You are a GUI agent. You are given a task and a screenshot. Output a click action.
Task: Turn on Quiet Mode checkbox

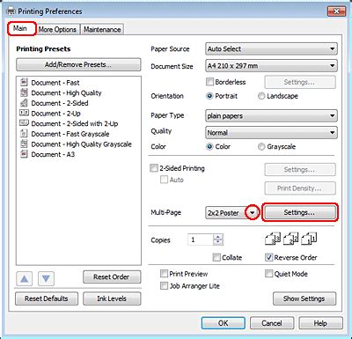[268, 274]
